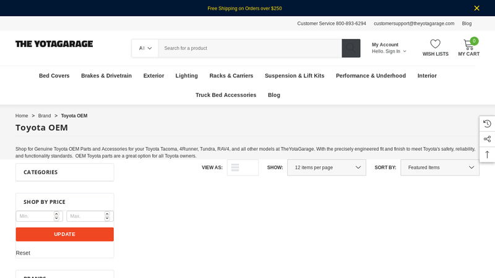495x278 pixels.
Task: Expand the 12 items per page dropdown
Action: pyautogui.click(x=326, y=167)
